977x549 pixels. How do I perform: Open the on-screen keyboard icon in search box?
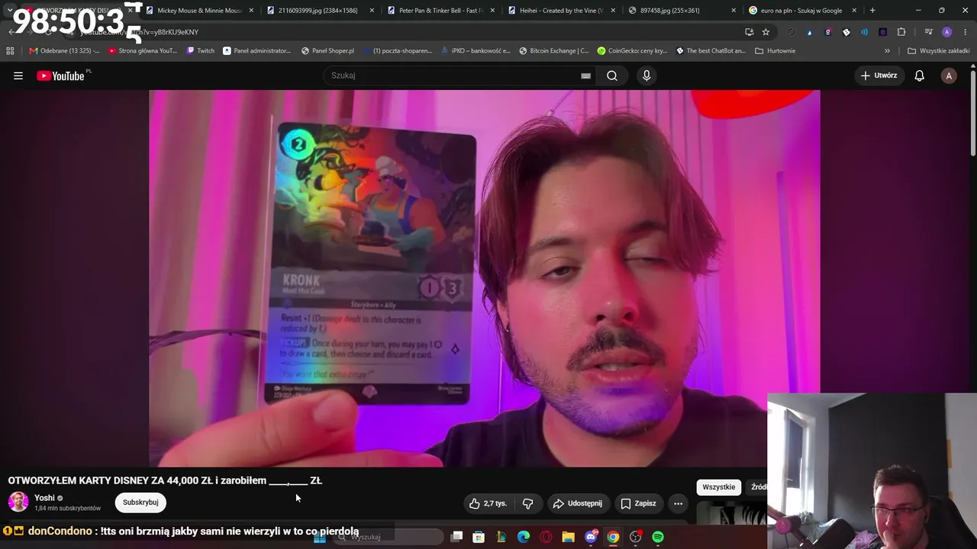tap(585, 75)
